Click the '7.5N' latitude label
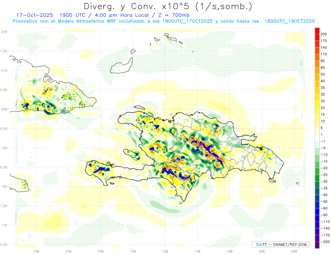 click(x=4, y=206)
